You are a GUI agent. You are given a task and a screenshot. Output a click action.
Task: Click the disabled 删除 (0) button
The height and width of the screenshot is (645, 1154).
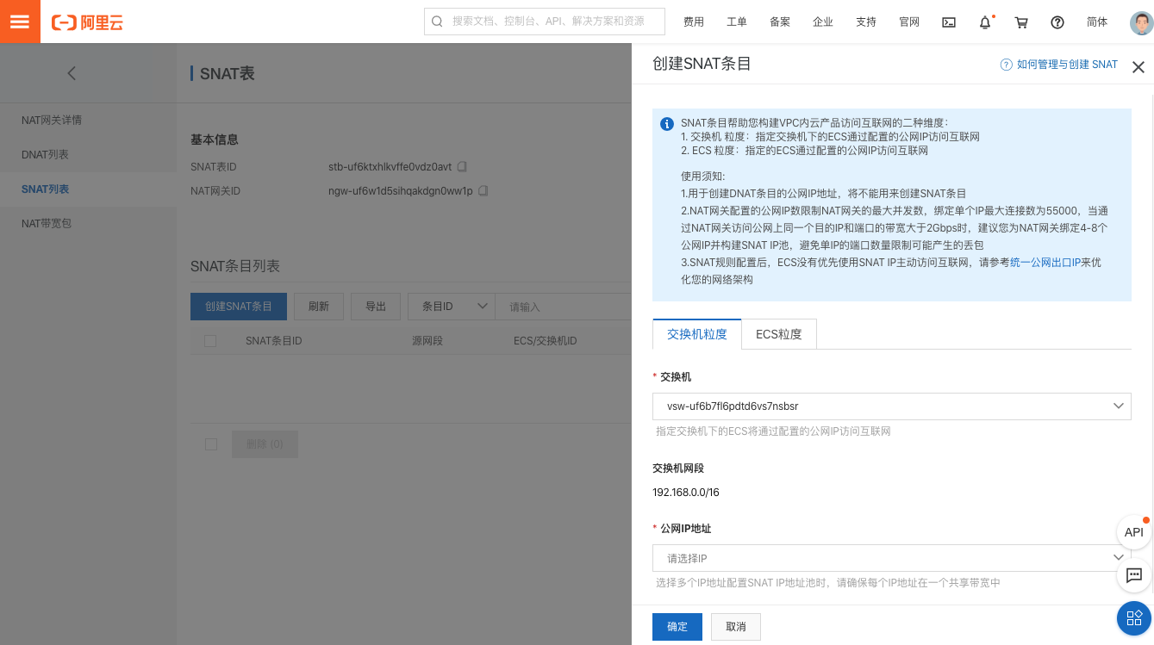[x=265, y=444]
